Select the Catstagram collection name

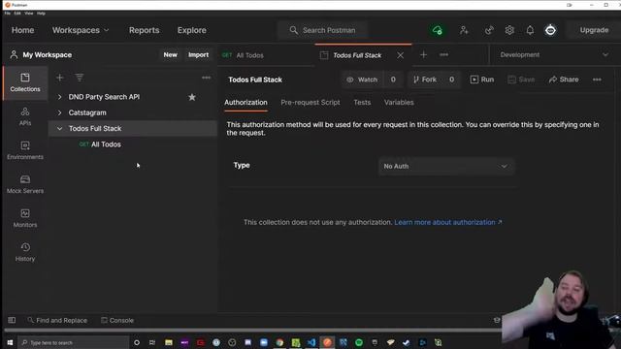click(x=87, y=112)
